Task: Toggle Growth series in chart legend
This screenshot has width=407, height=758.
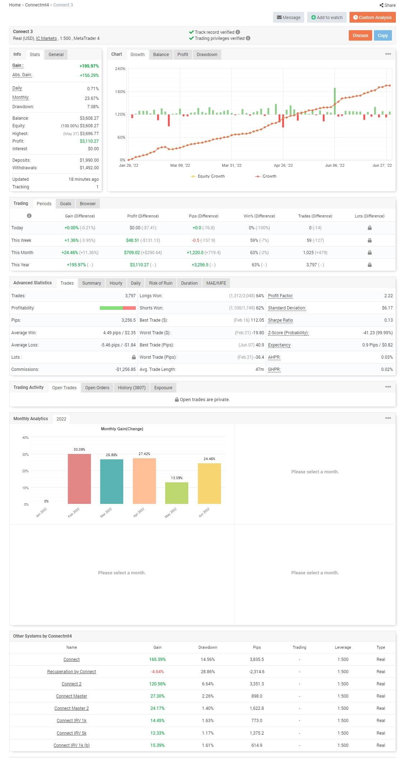Action: [266, 176]
